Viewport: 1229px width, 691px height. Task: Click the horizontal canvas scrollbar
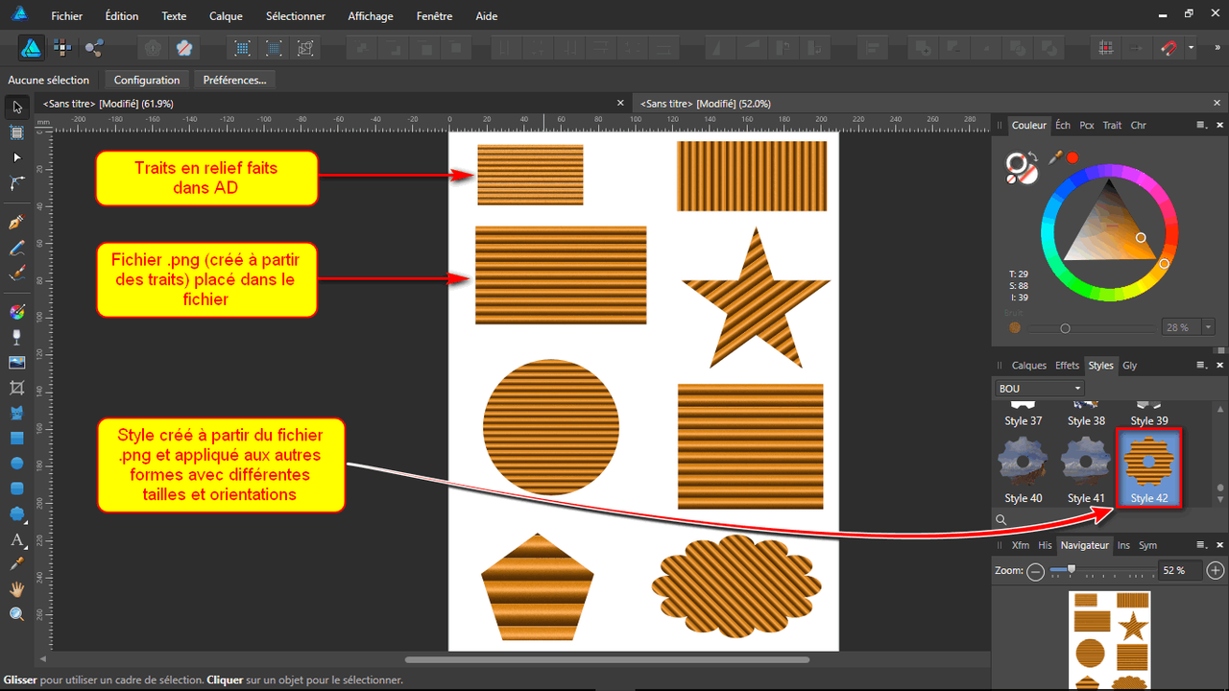608,659
